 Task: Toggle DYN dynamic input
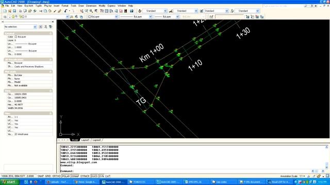(102, 176)
